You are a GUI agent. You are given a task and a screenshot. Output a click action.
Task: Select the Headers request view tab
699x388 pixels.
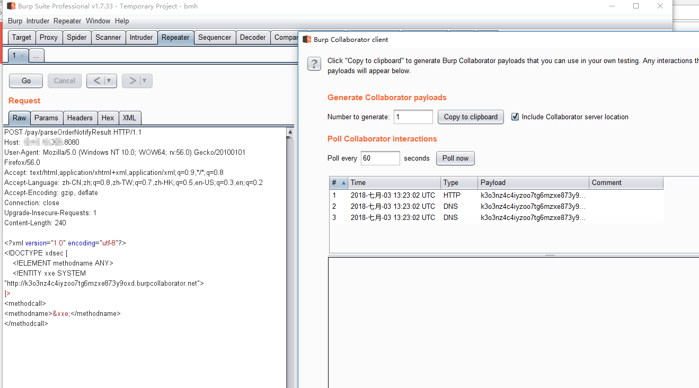tap(80, 118)
